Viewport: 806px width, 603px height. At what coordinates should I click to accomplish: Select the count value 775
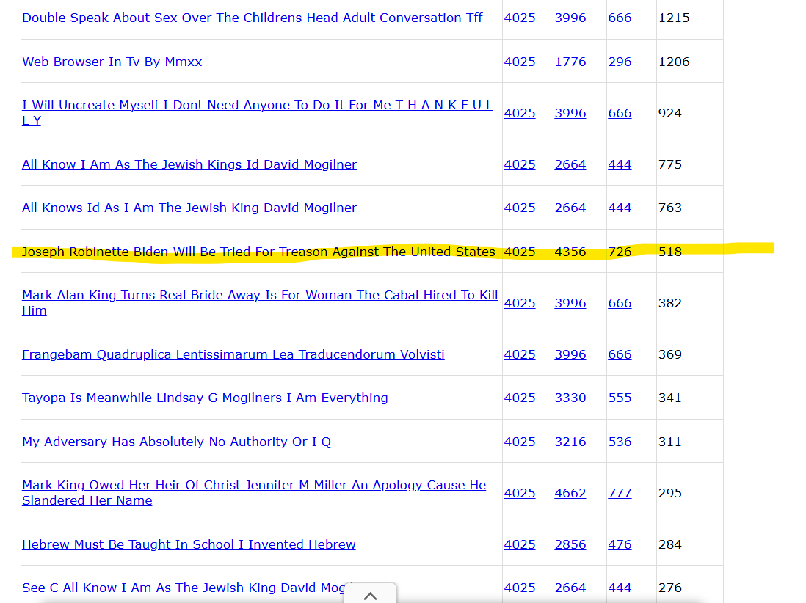669,164
